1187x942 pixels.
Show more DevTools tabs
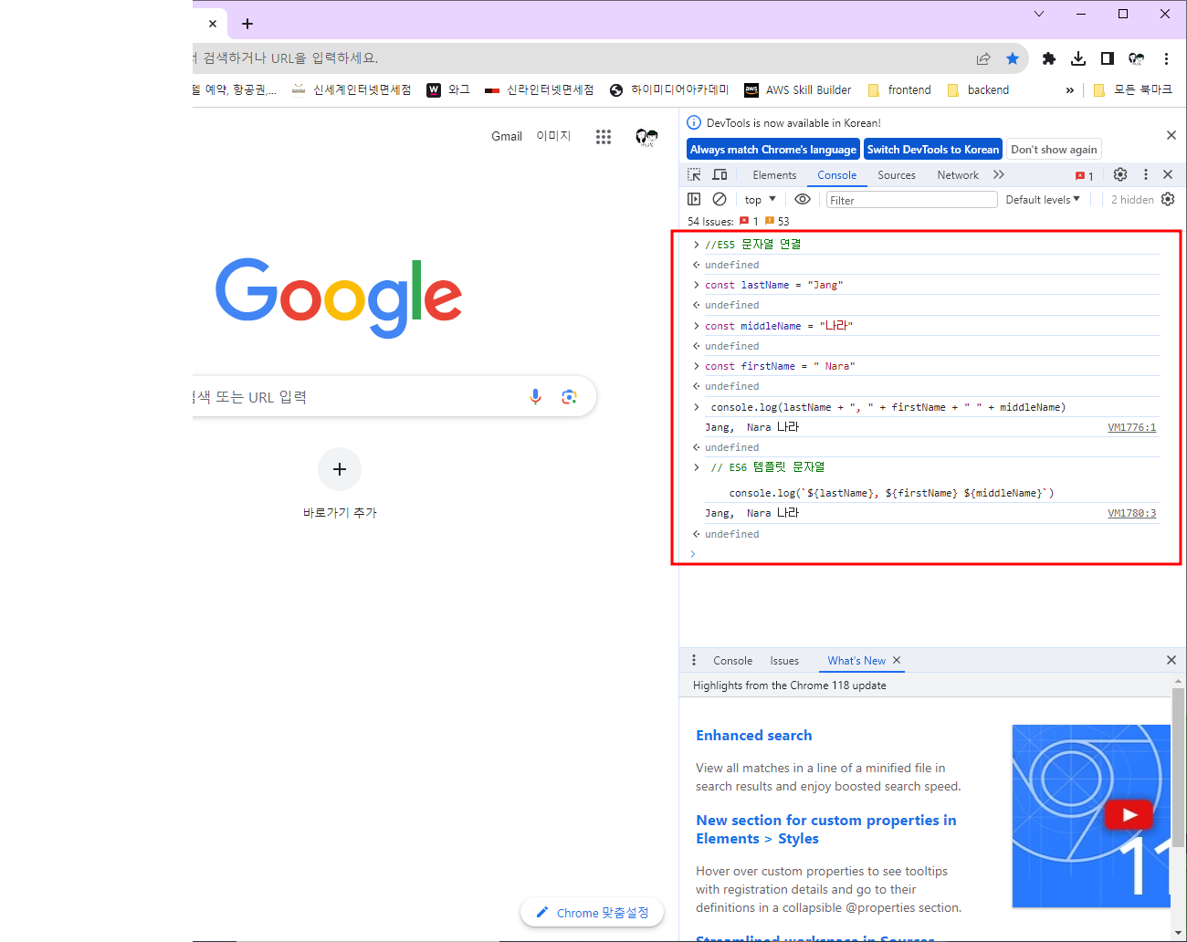coord(999,174)
